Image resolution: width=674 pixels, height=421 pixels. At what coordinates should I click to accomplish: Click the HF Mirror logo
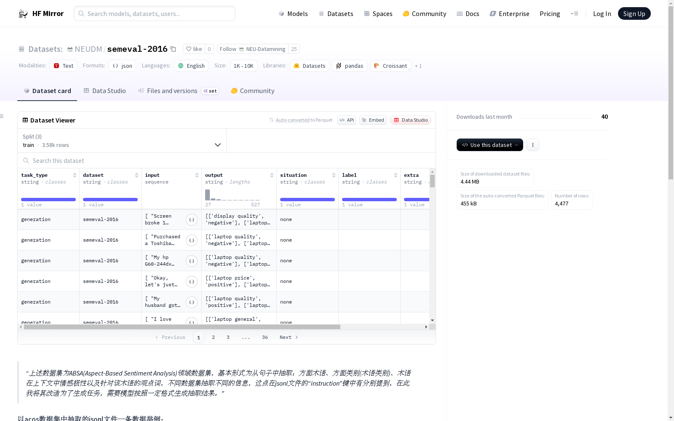(41, 13)
